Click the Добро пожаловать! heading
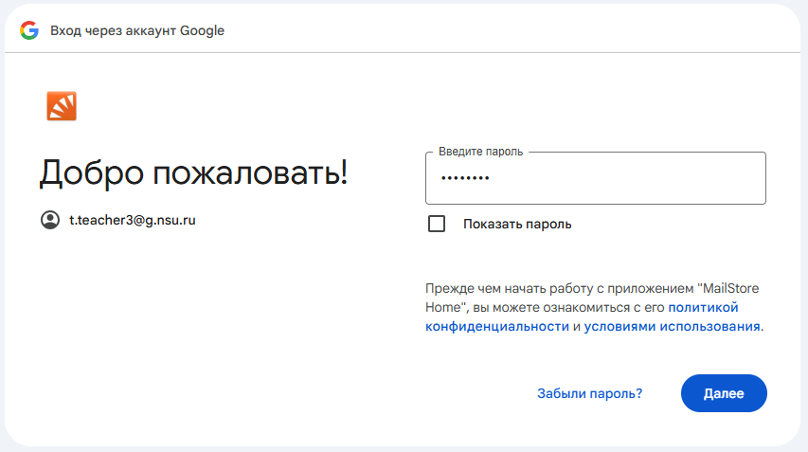Screen dimensions: 808x452 pos(194,172)
